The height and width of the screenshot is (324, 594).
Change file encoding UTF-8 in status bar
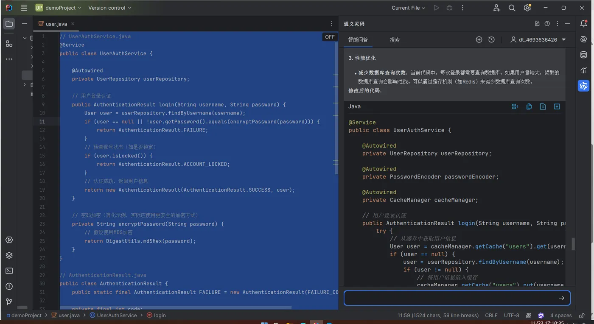[x=511, y=316]
